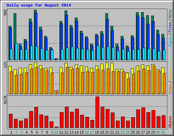The height and width of the screenshot is (136, 174).
Task: Click day label '3' on x-axis
Action: (x=21, y=132)
